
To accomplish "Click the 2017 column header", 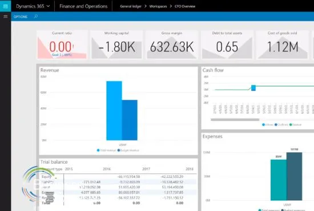I will (x=146, y=169).
